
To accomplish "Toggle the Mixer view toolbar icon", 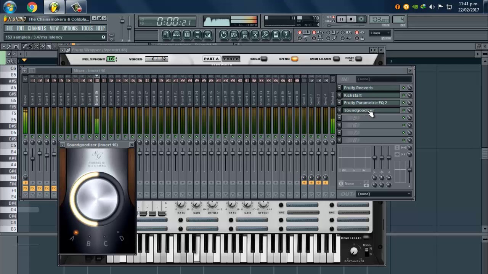I will (207, 35).
